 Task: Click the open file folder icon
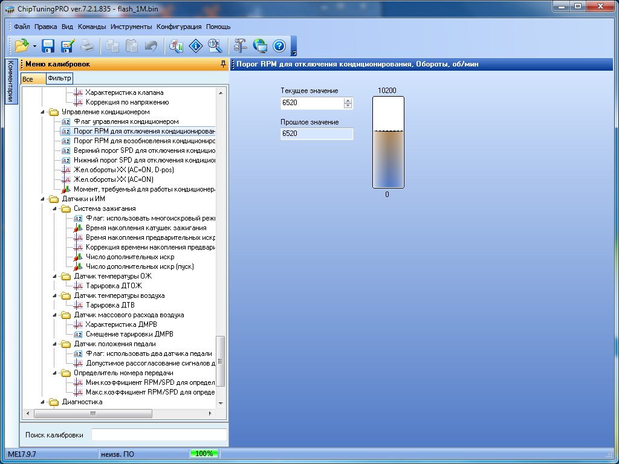pyautogui.click(x=22, y=45)
